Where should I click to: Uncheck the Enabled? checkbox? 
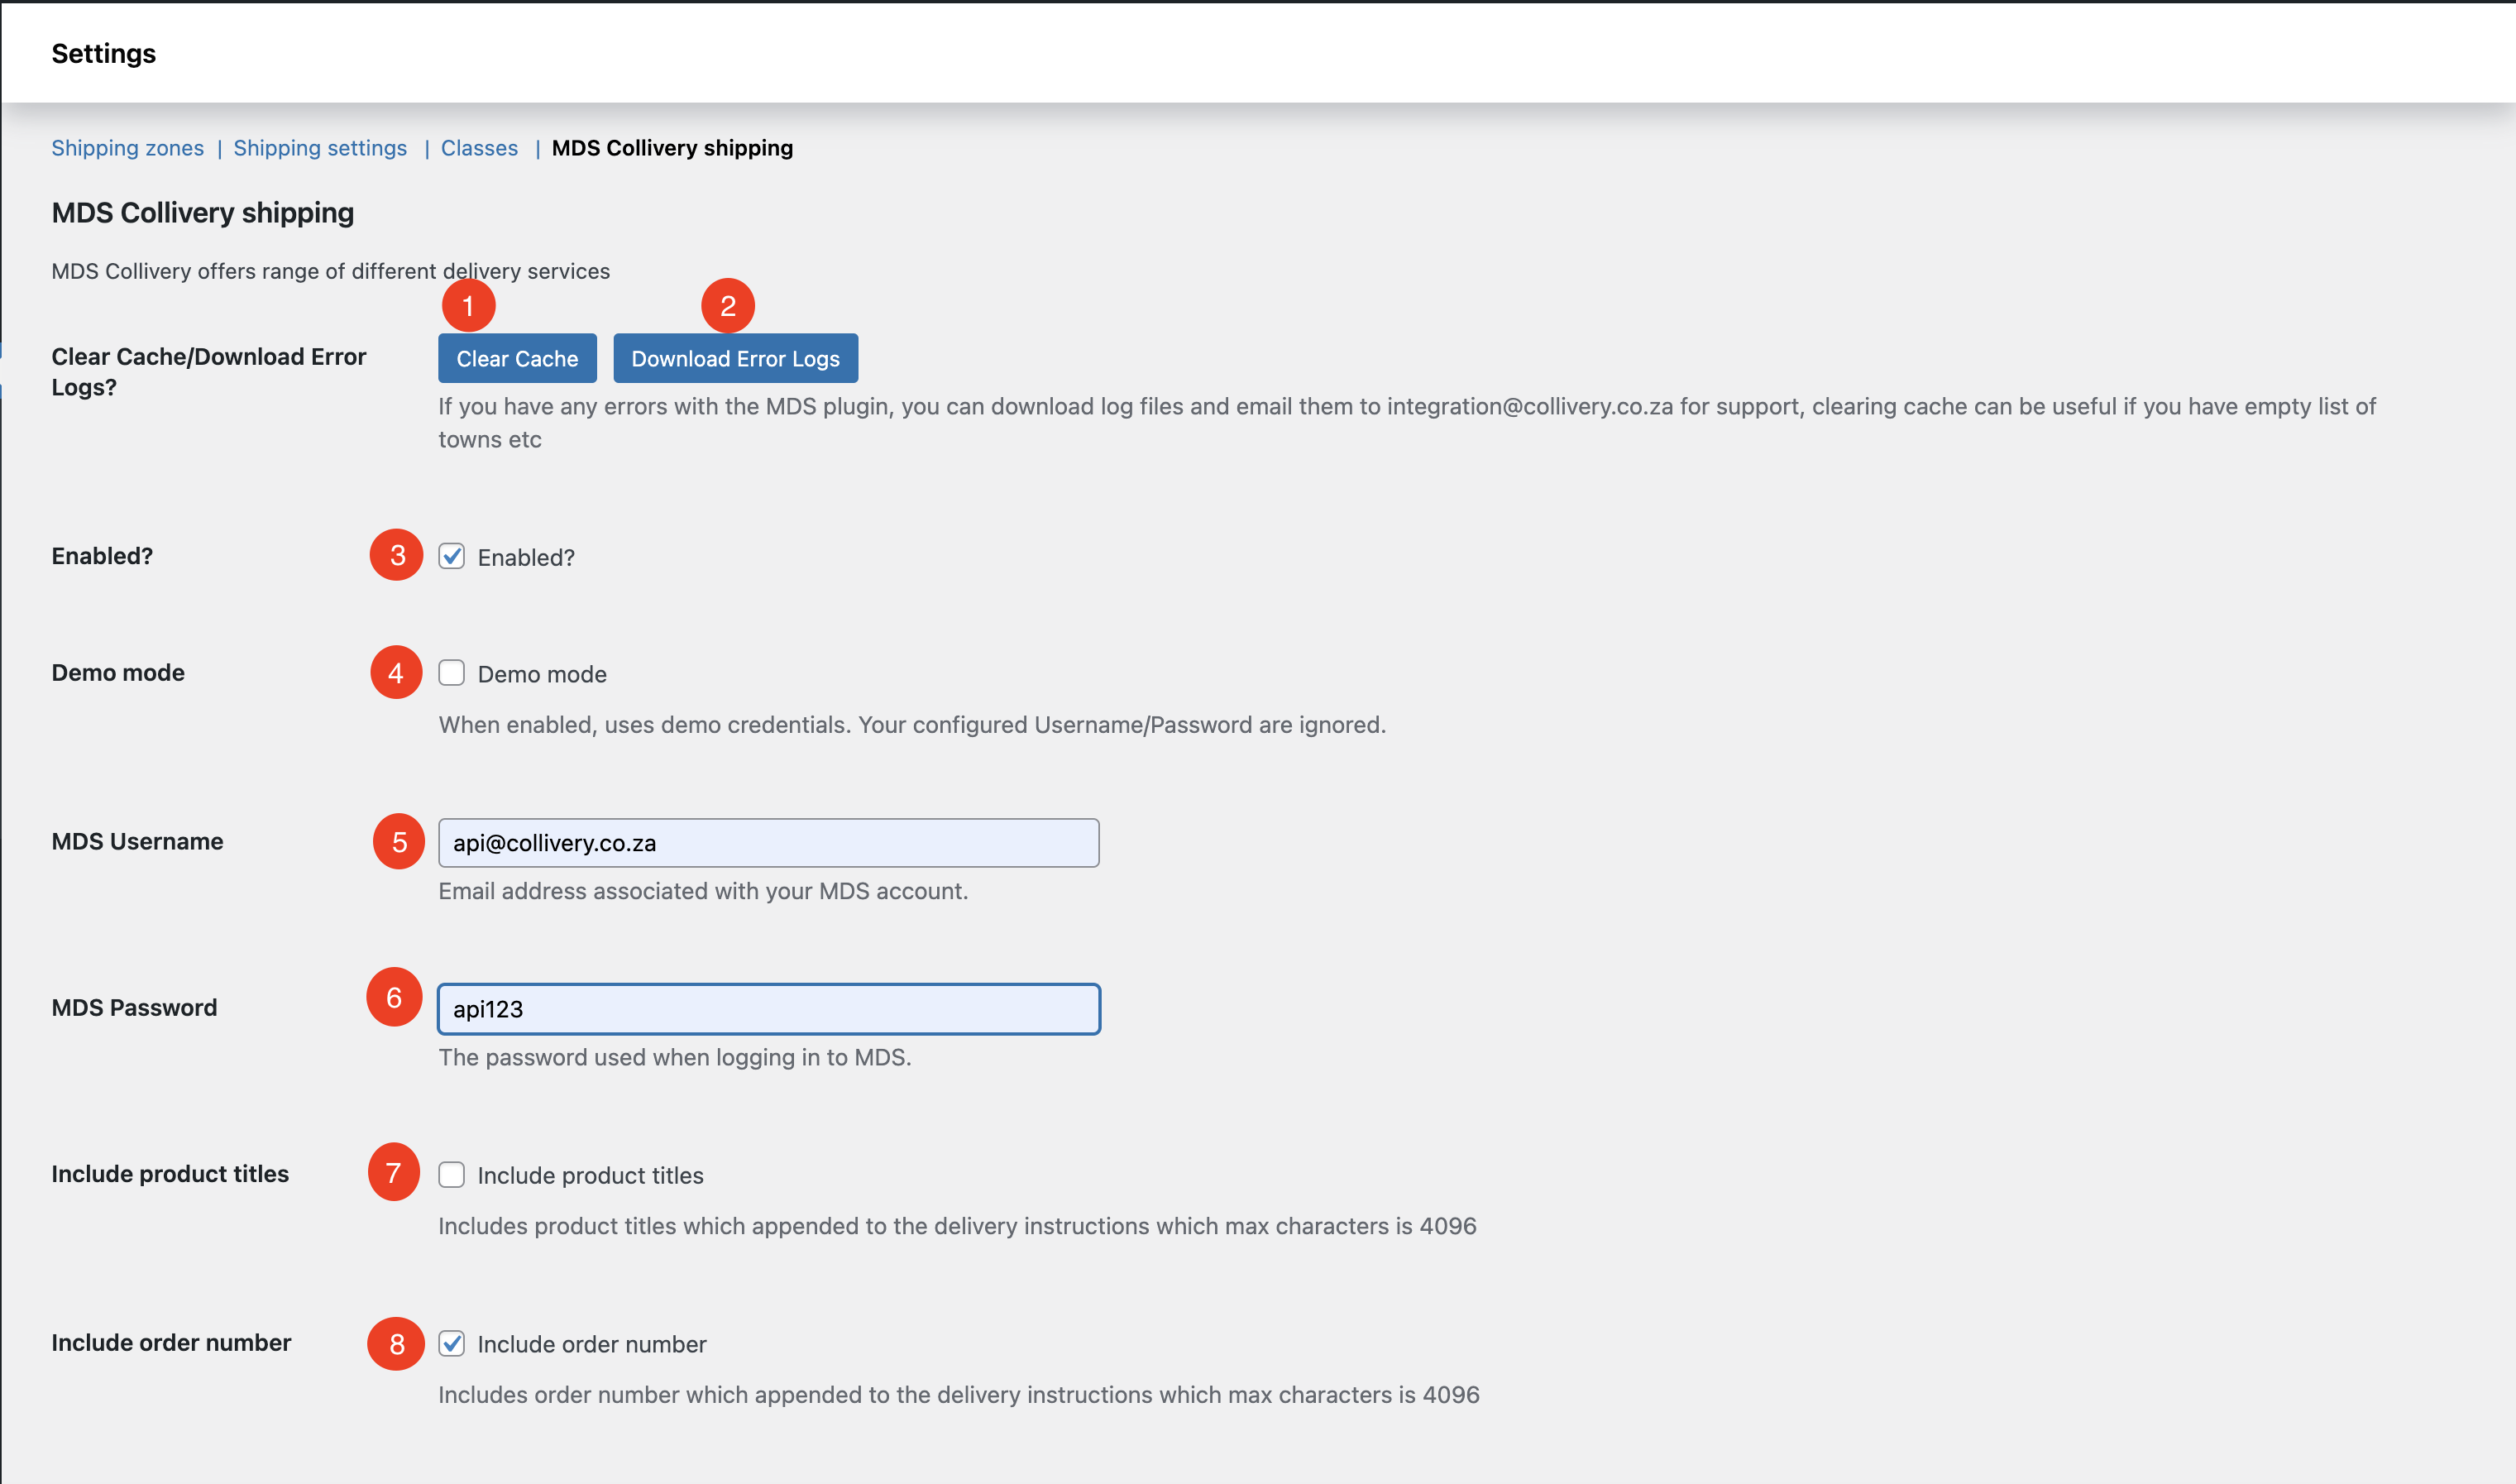[x=452, y=557]
